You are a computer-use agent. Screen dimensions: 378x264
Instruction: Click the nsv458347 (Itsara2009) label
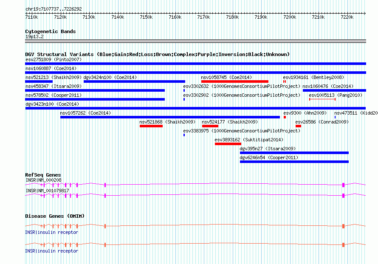click(54, 86)
